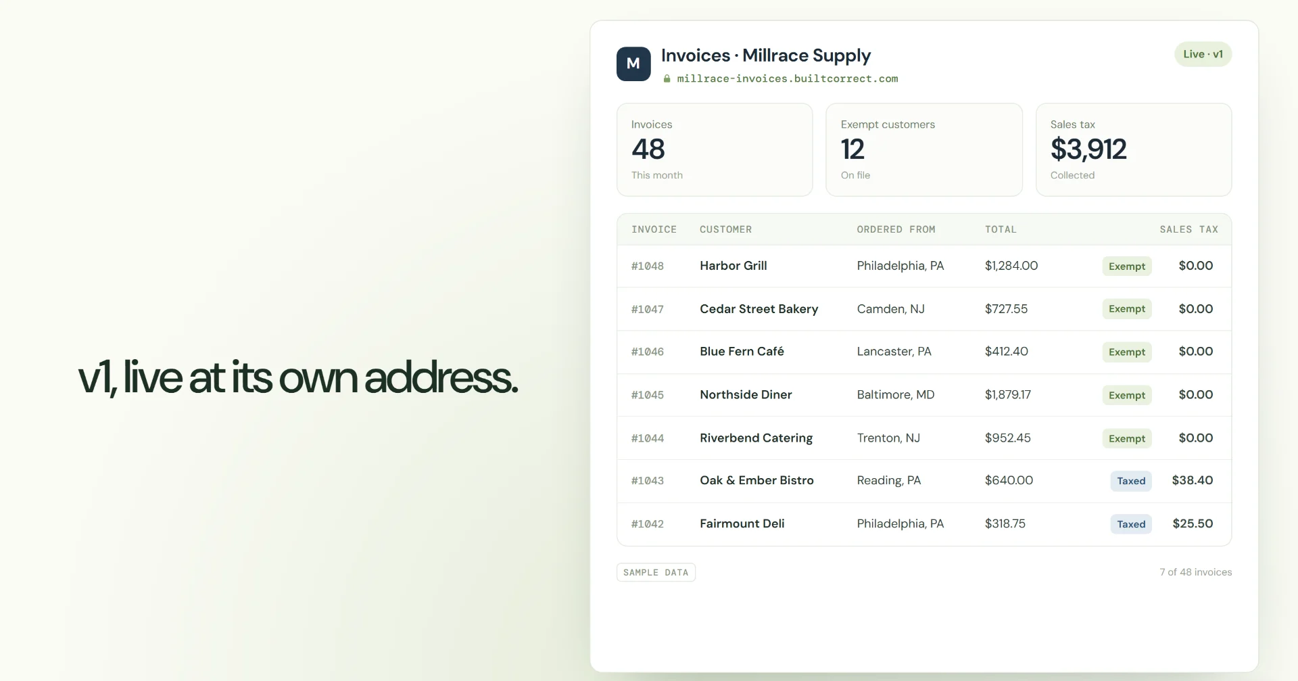Click the TOTAL column header

click(x=1001, y=229)
